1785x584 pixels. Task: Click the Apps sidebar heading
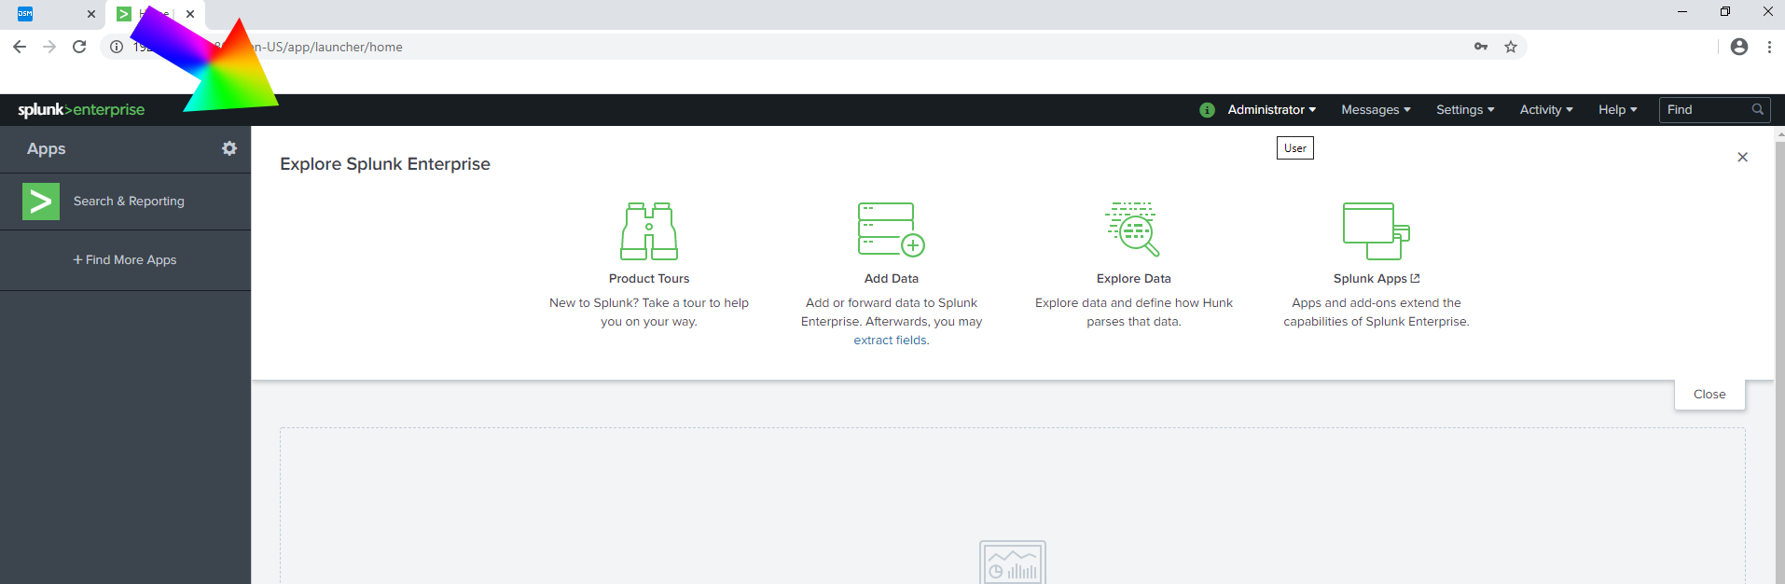47,148
